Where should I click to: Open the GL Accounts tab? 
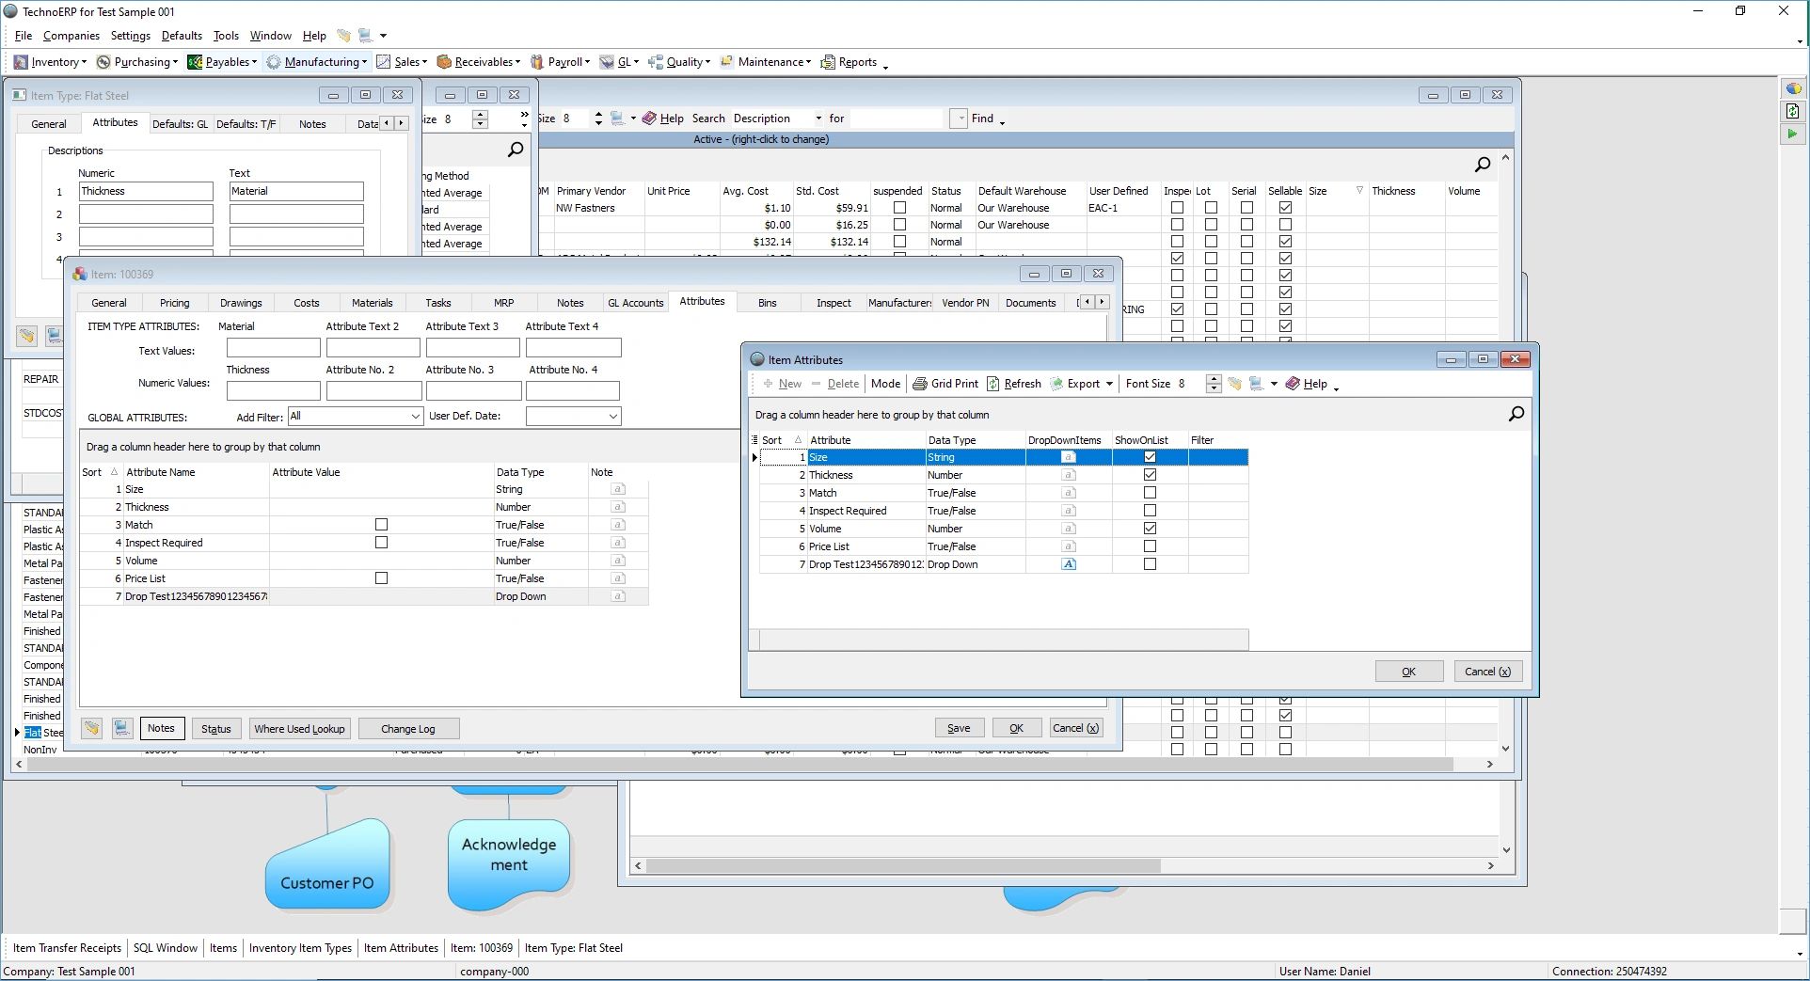tap(635, 303)
